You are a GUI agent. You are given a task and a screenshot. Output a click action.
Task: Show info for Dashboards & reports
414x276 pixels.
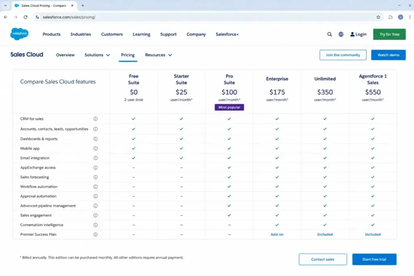[95, 139]
